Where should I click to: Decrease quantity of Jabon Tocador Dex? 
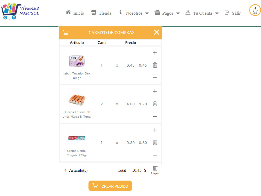click(x=155, y=78)
